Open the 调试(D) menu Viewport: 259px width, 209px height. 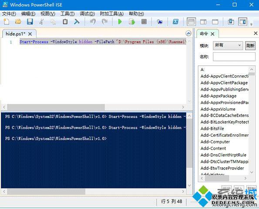[87, 13]
